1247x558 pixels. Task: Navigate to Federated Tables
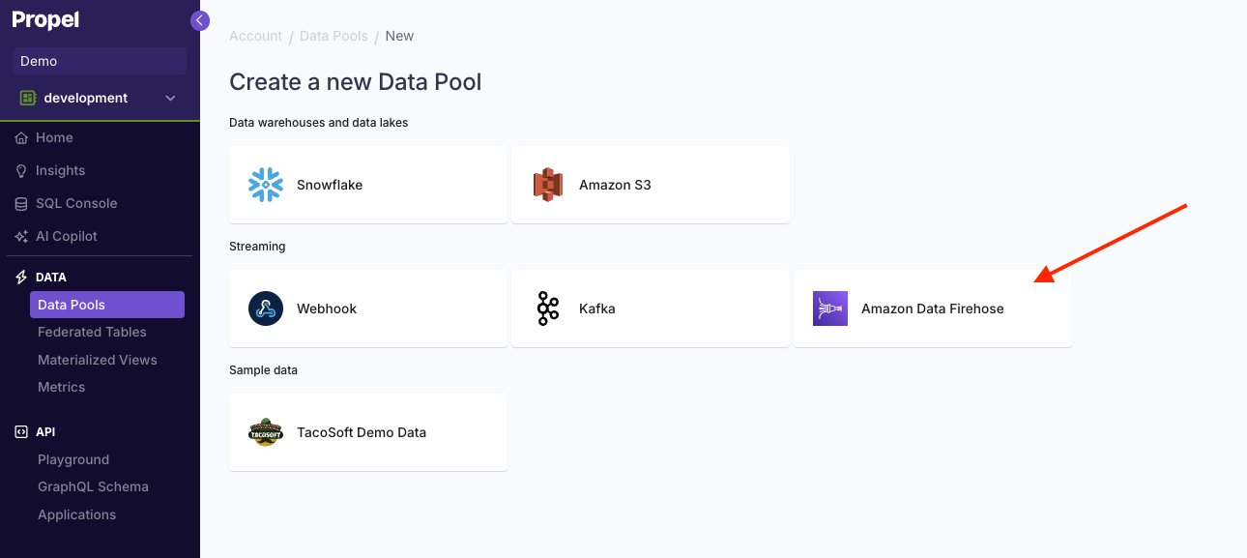tap(92, 332)
